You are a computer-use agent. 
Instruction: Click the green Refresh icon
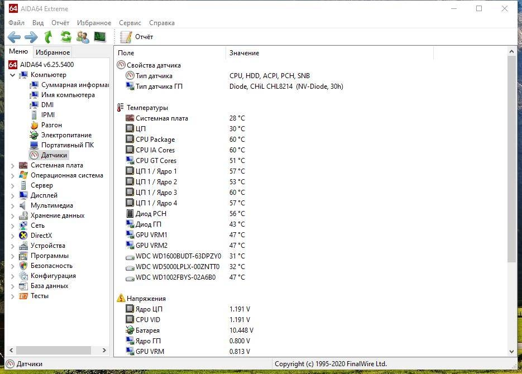click(x=65, y=37)
